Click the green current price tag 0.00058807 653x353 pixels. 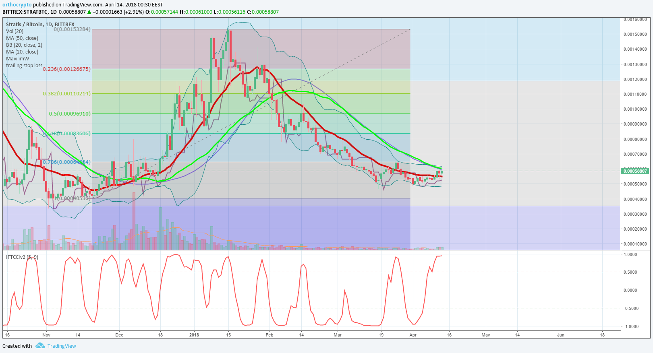pos(635,171)
